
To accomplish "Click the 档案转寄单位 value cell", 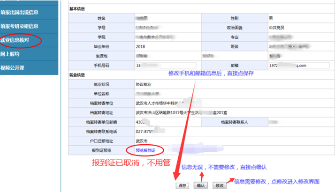I will click(164, 103).
